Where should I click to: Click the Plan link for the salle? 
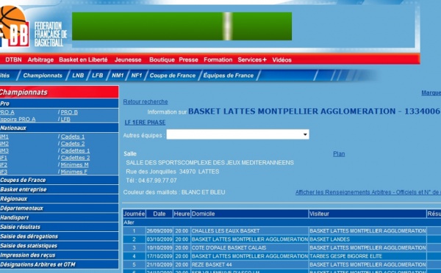tap(339, 153)
